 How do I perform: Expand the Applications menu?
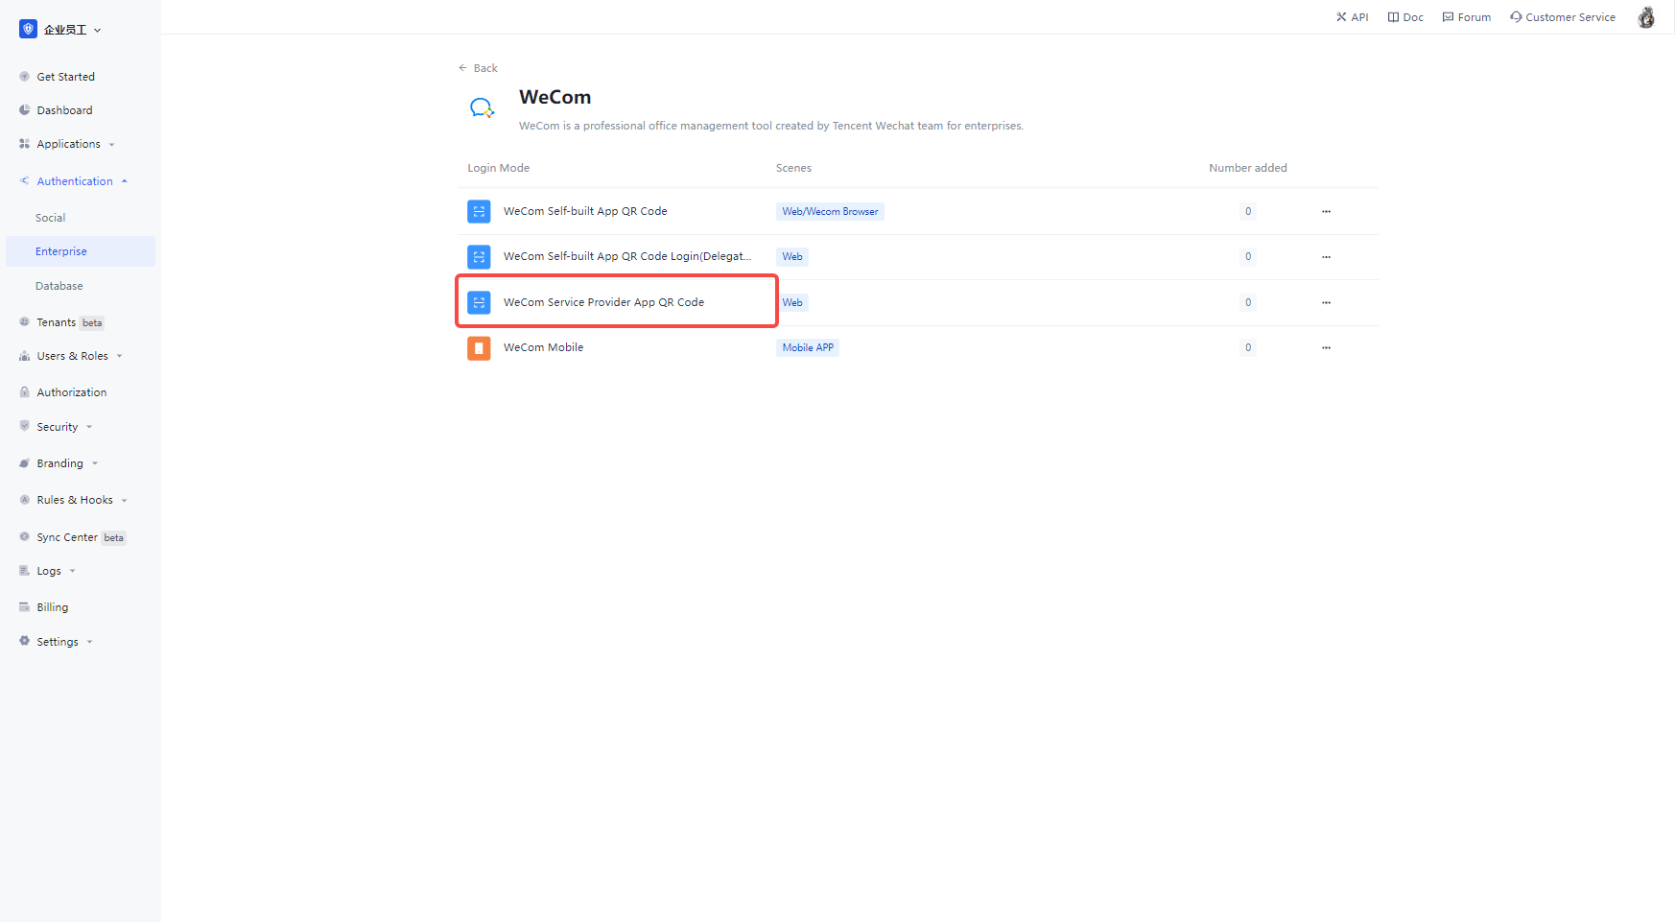click(x=68, y=143)
